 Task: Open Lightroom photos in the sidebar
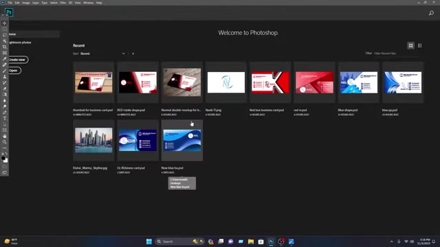coord(20,43)
